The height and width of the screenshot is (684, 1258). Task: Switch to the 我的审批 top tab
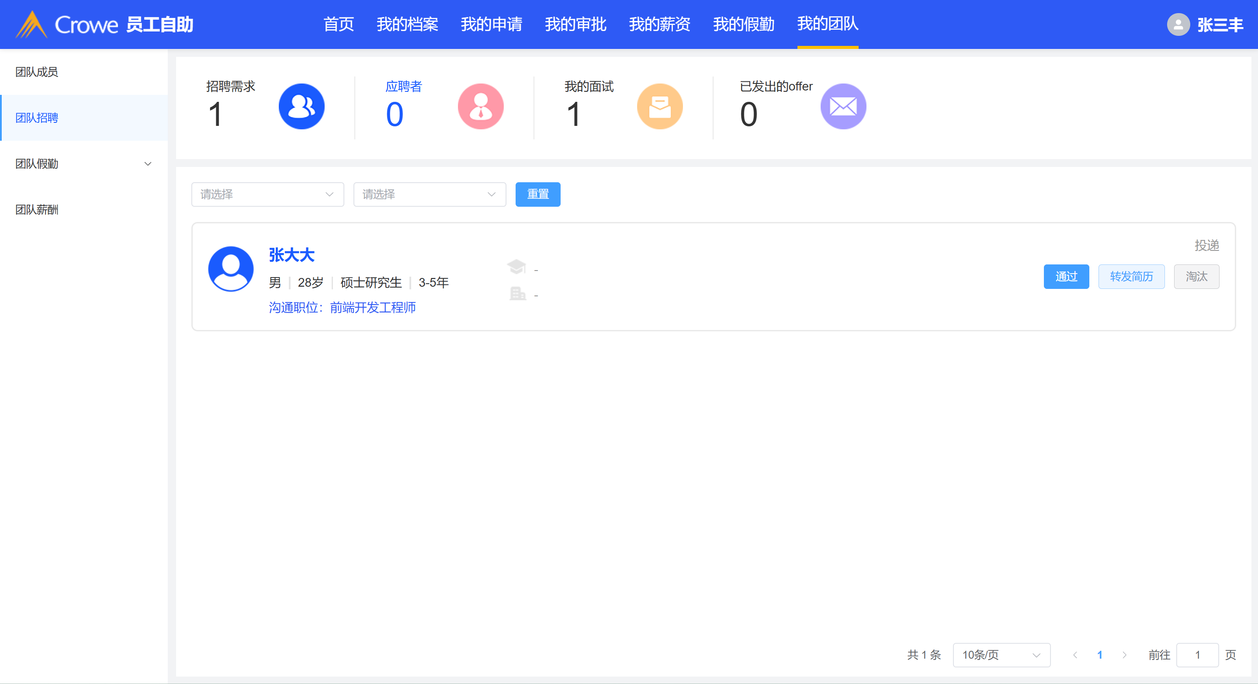(575, 24)
